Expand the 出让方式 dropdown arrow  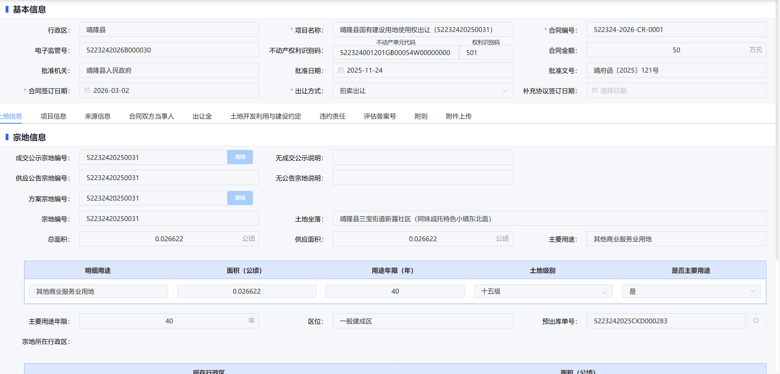tap(505, 91)
